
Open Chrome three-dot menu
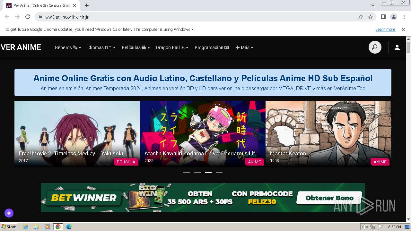click(404, 17)
